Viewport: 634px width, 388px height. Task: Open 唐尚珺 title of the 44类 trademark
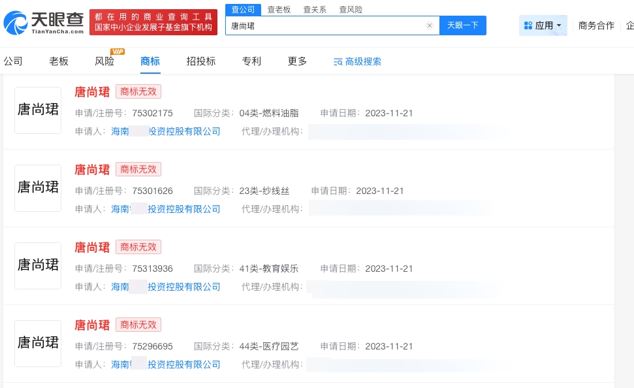click(x=92, y=325)
